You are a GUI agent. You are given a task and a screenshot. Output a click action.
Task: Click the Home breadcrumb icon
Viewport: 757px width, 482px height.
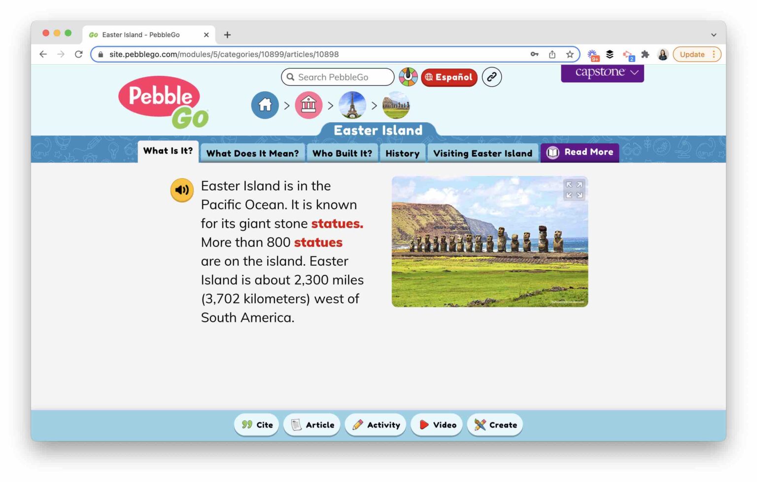click(x=265, y=105)
